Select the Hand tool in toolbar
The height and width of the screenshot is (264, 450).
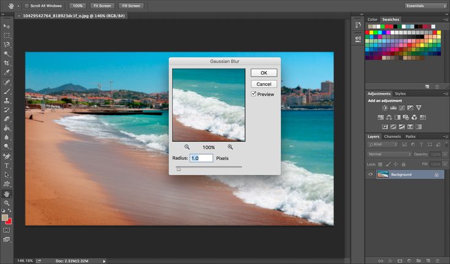coord(7,194)
